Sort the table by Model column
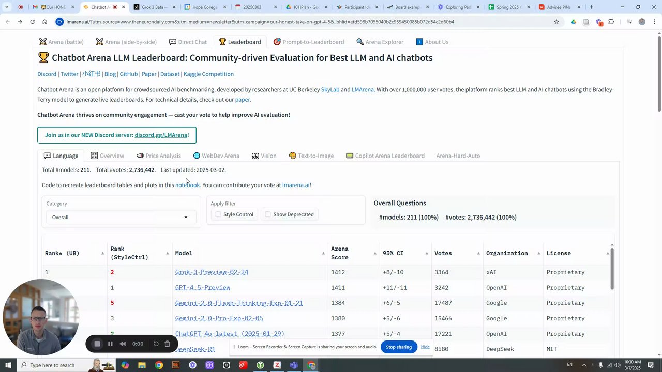This screenshot has width=662, height=372. click(323, 253)
